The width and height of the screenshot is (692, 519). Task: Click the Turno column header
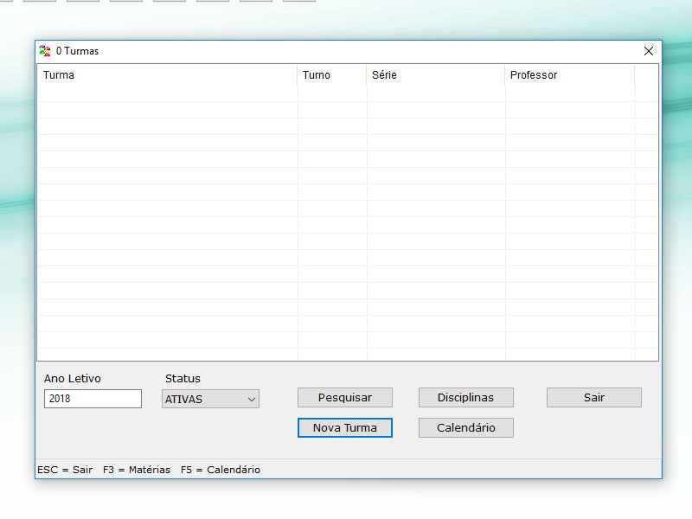click(332, 75)
